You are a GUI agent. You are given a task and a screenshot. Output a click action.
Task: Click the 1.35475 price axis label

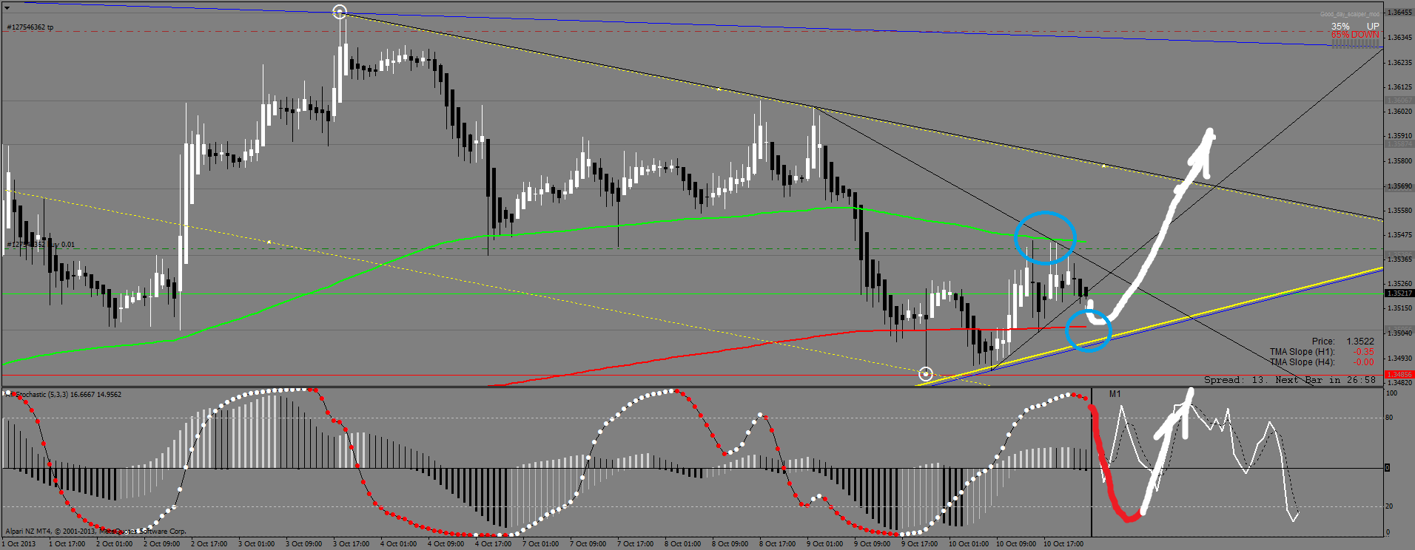(1399, 235)
